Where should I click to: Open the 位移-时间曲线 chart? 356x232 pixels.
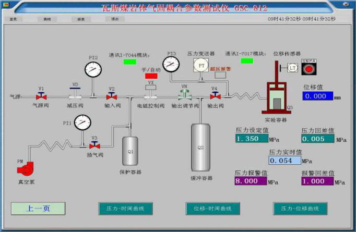tap(212, 209)
